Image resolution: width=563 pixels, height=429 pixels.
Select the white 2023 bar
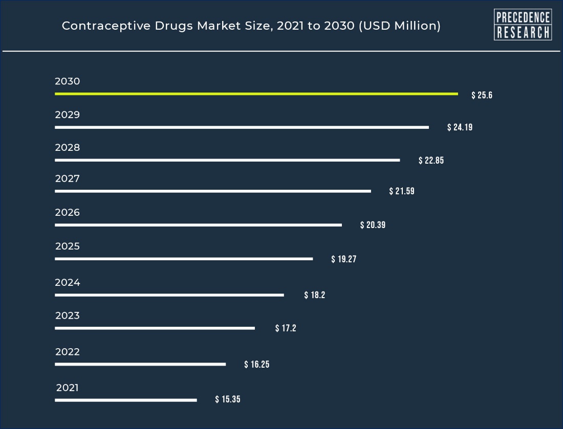tap(155, 328)
